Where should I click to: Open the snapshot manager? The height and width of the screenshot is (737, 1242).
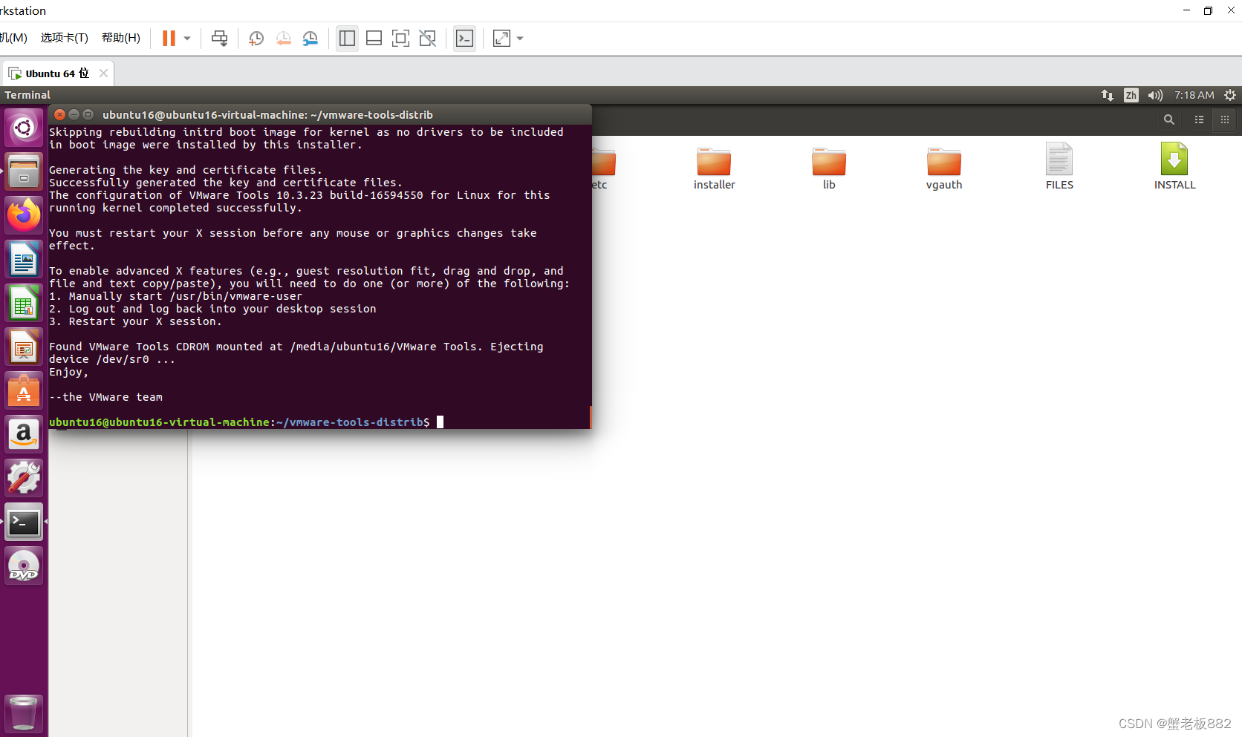point(310,39)
